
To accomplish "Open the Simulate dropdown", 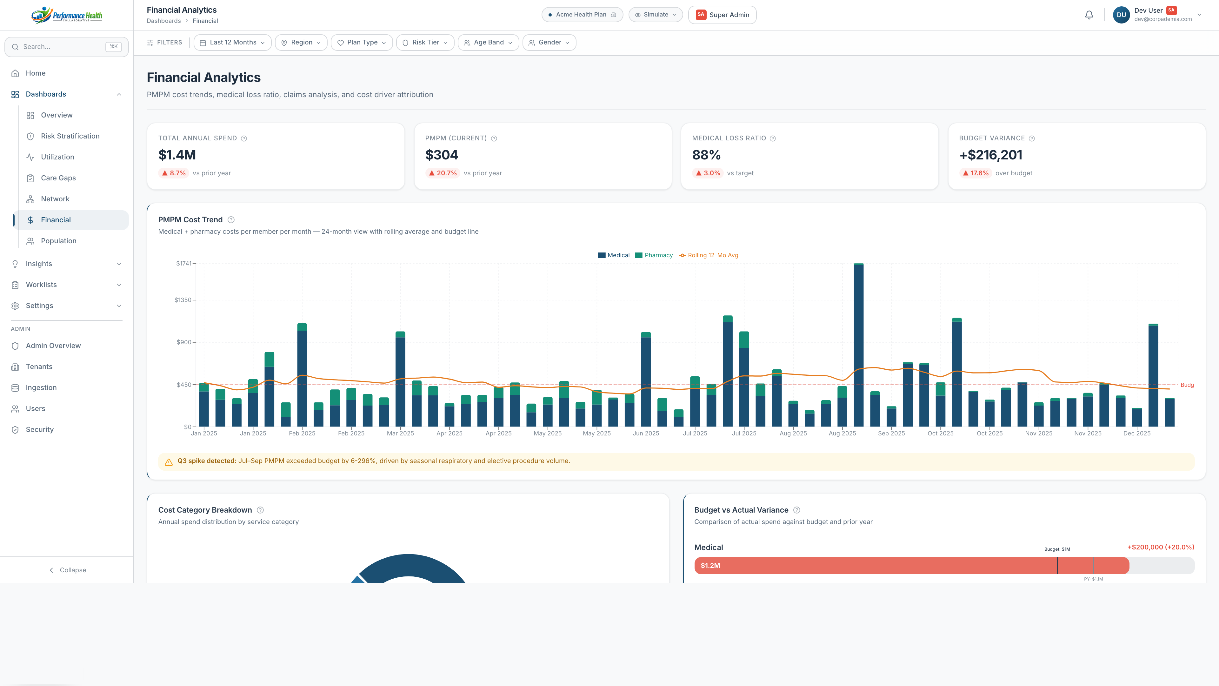I will pos(656,15).
